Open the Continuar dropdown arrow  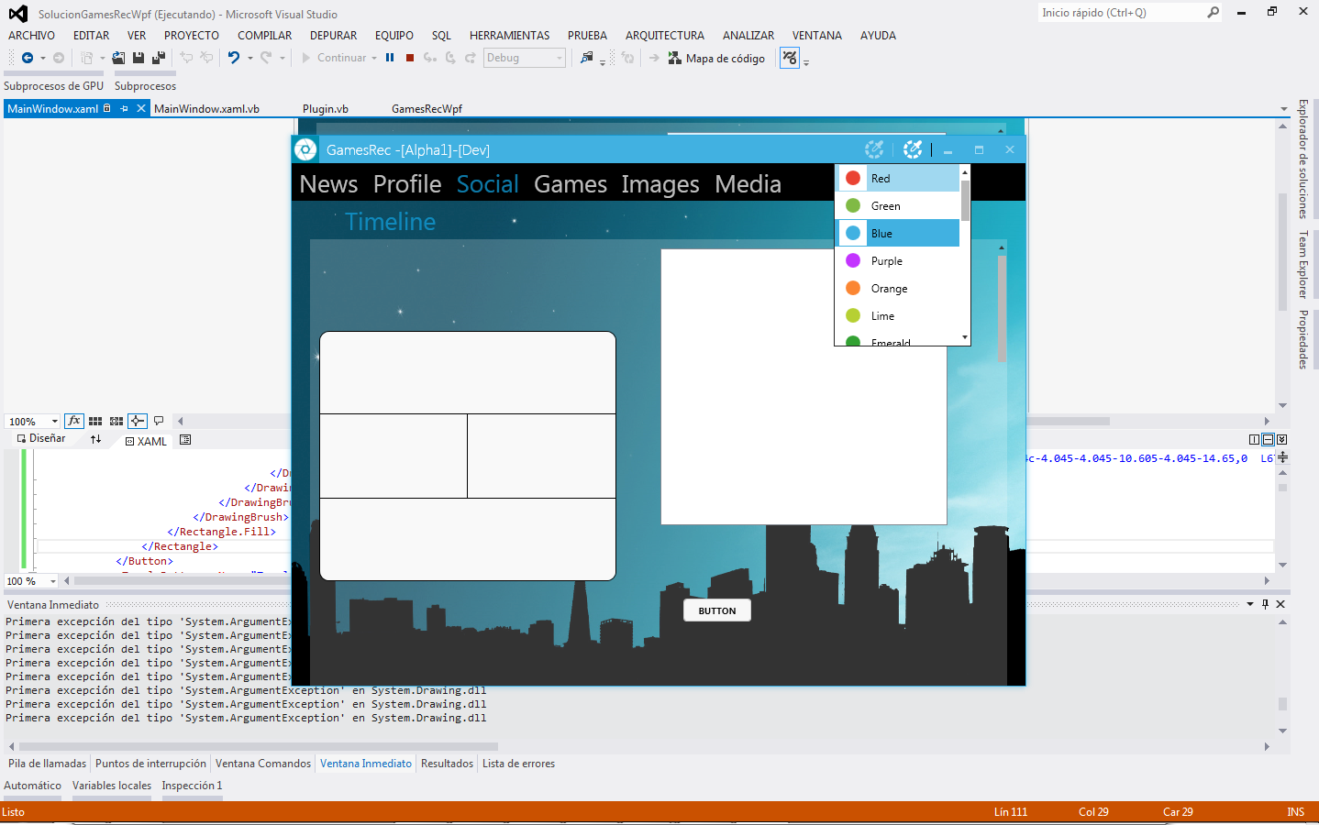pyautogui.click(x=374, y=59)
